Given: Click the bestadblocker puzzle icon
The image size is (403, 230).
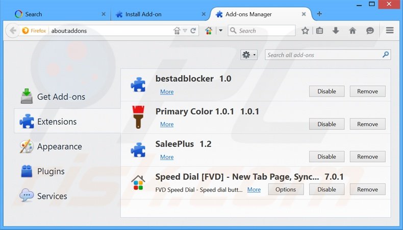Looking at the screenshot, I should pyautogui.click(x=138, y=85).
